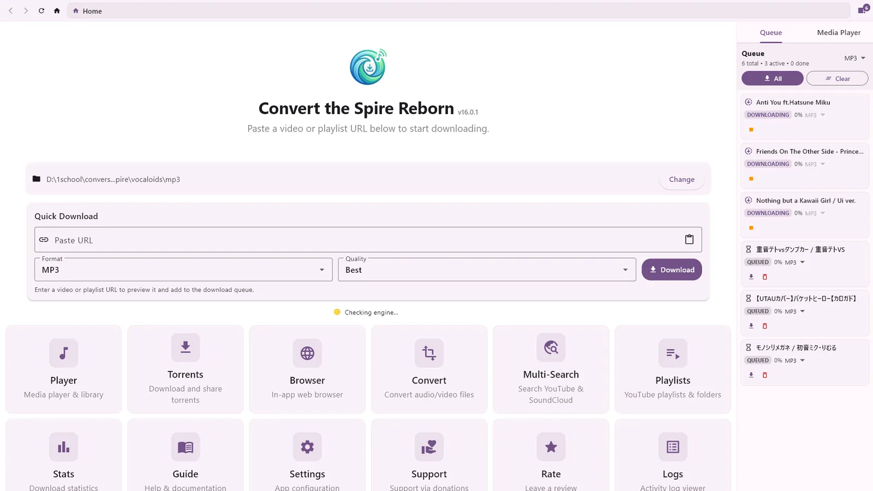Open the Torrents card
The height and width of the screenshot is (491, 873).
pyautogui.click(x=186, y=369)
